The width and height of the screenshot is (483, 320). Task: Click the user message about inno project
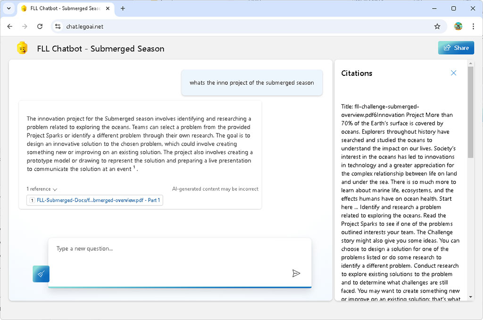[x=252, y=83]
